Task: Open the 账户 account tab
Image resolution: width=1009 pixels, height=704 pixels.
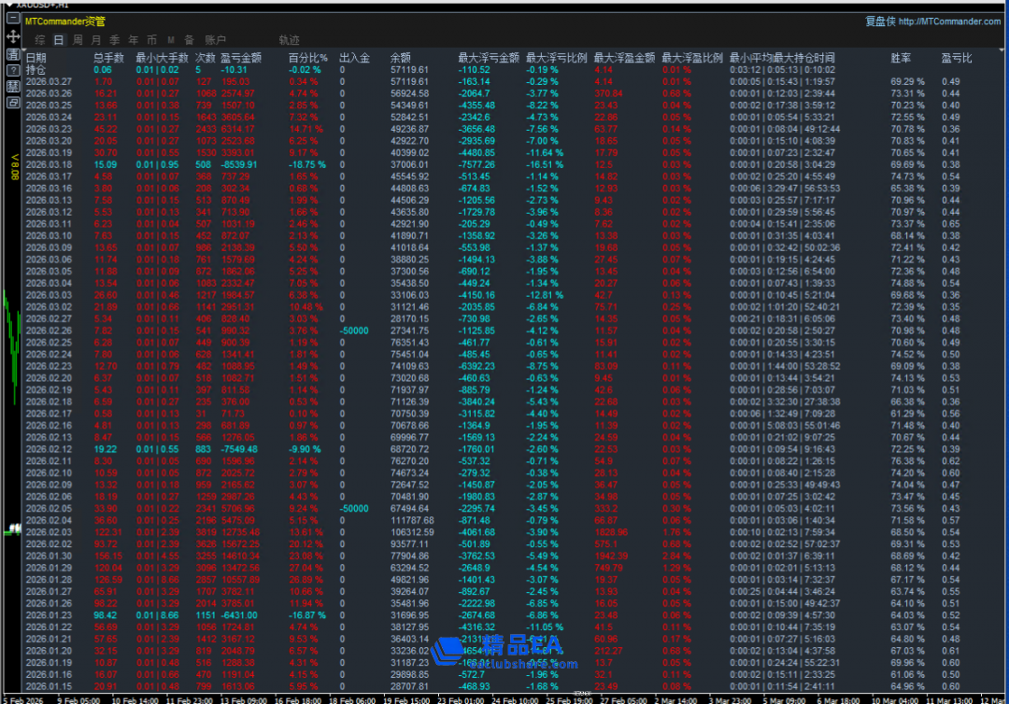Action: tap(216, 40)
